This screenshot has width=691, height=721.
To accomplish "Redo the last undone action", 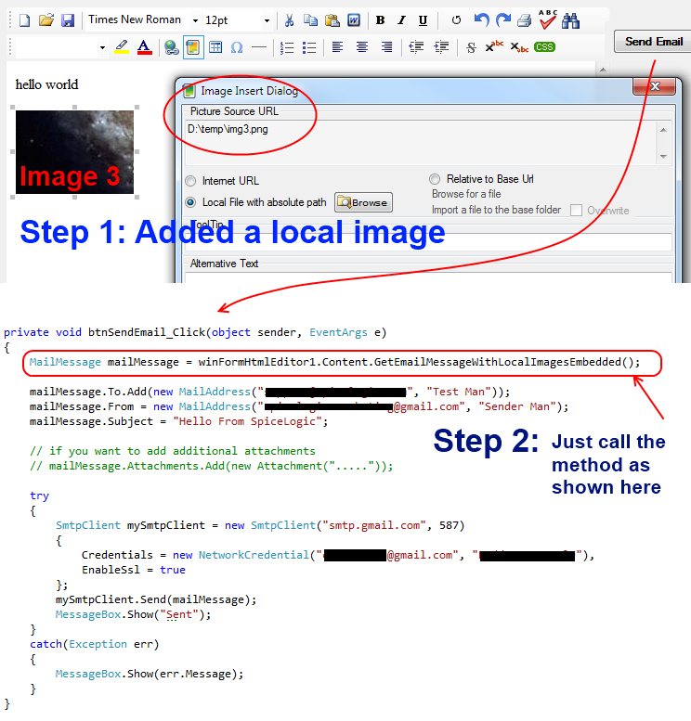I will point(503,20).
